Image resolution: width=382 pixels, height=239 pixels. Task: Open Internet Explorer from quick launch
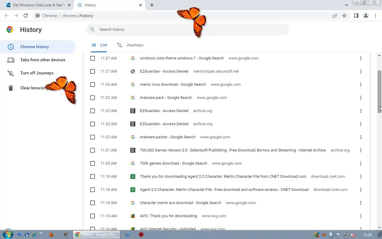tap(34, 235)
